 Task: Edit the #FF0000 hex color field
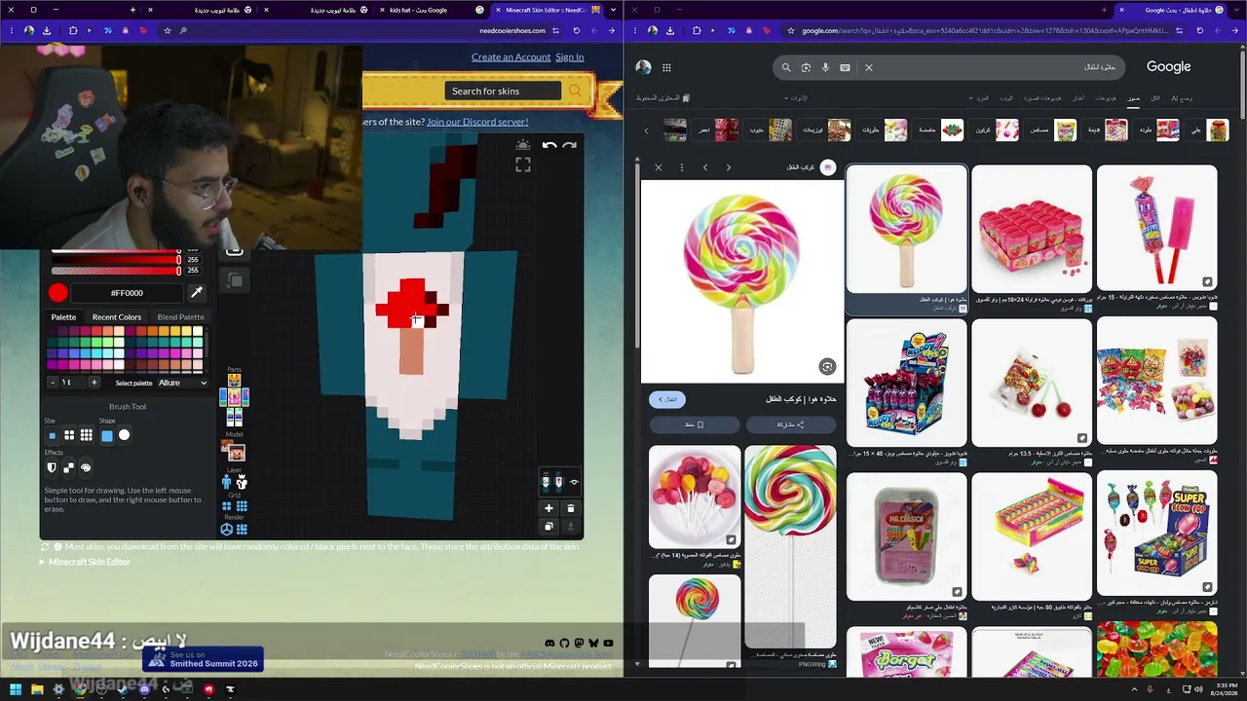click(128, 292)
